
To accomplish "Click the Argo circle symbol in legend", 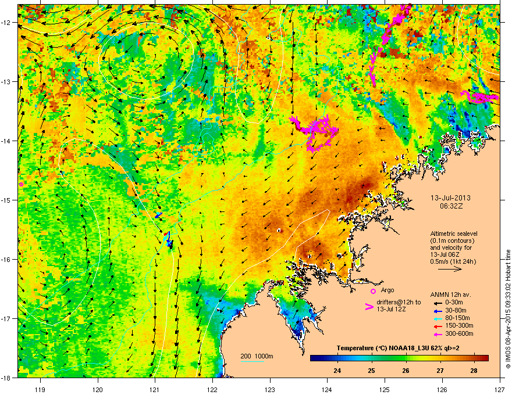I will [373, 291].
